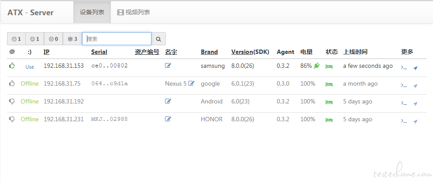This screenshot has height=183, width=433.
Task: Open terminal icon for 192.168.31.192 device
Action: pyautogui.click(x=404, y=103)
